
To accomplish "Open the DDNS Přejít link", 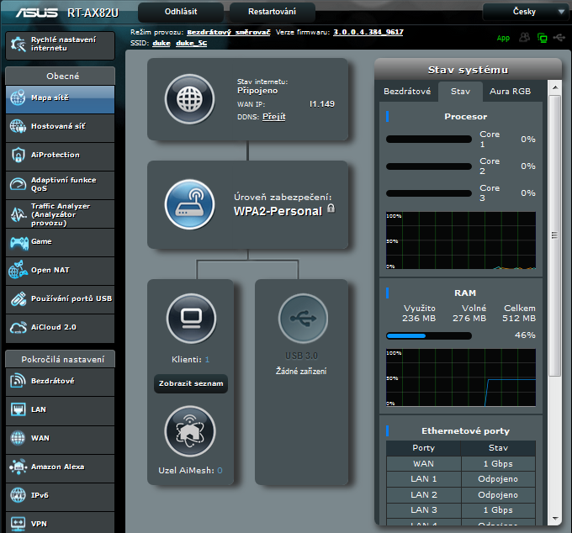I will click(x=274, y=117).
